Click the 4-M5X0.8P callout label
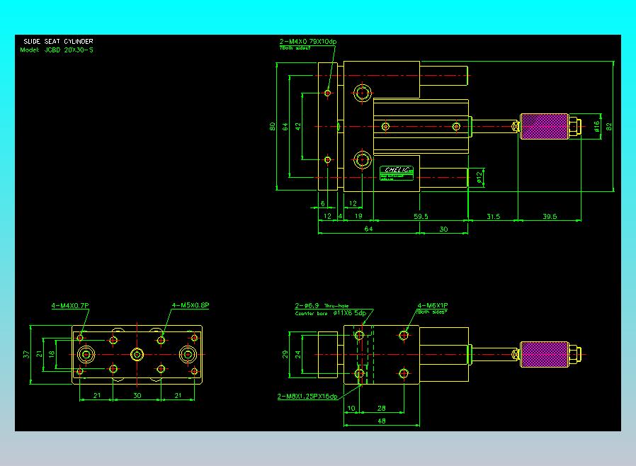 [191, 305]
